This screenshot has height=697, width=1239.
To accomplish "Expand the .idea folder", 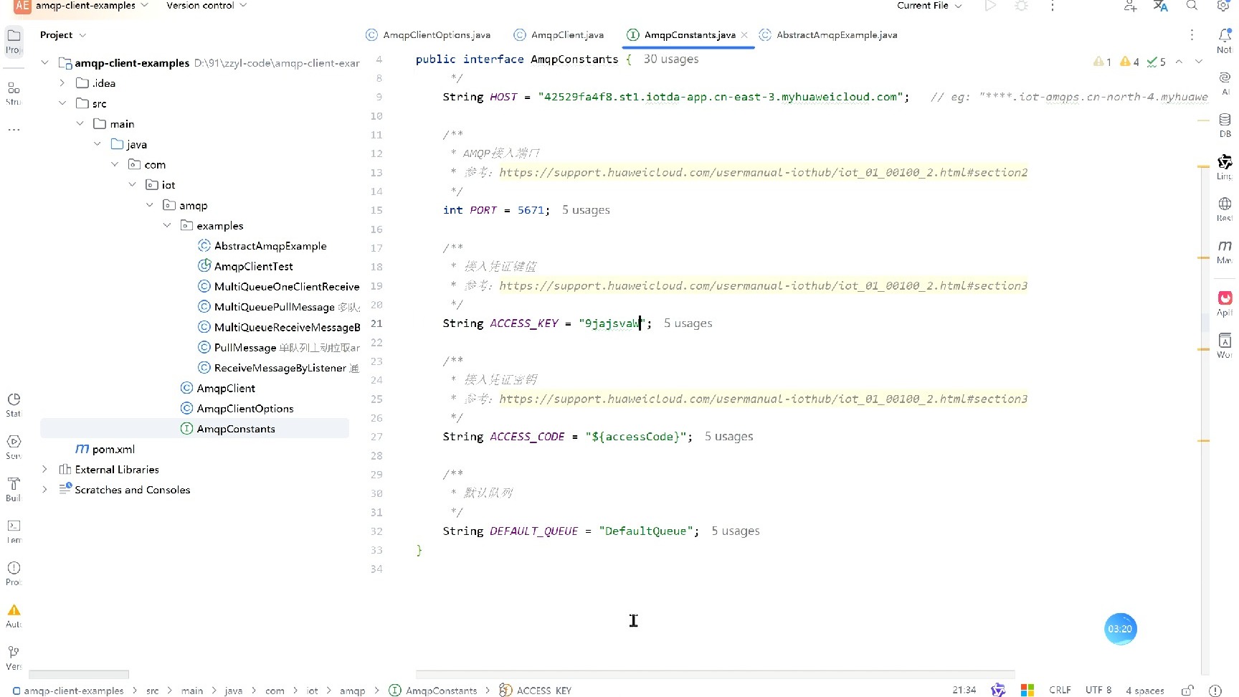I will 62,82.
